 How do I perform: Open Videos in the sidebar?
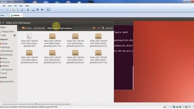5,66
